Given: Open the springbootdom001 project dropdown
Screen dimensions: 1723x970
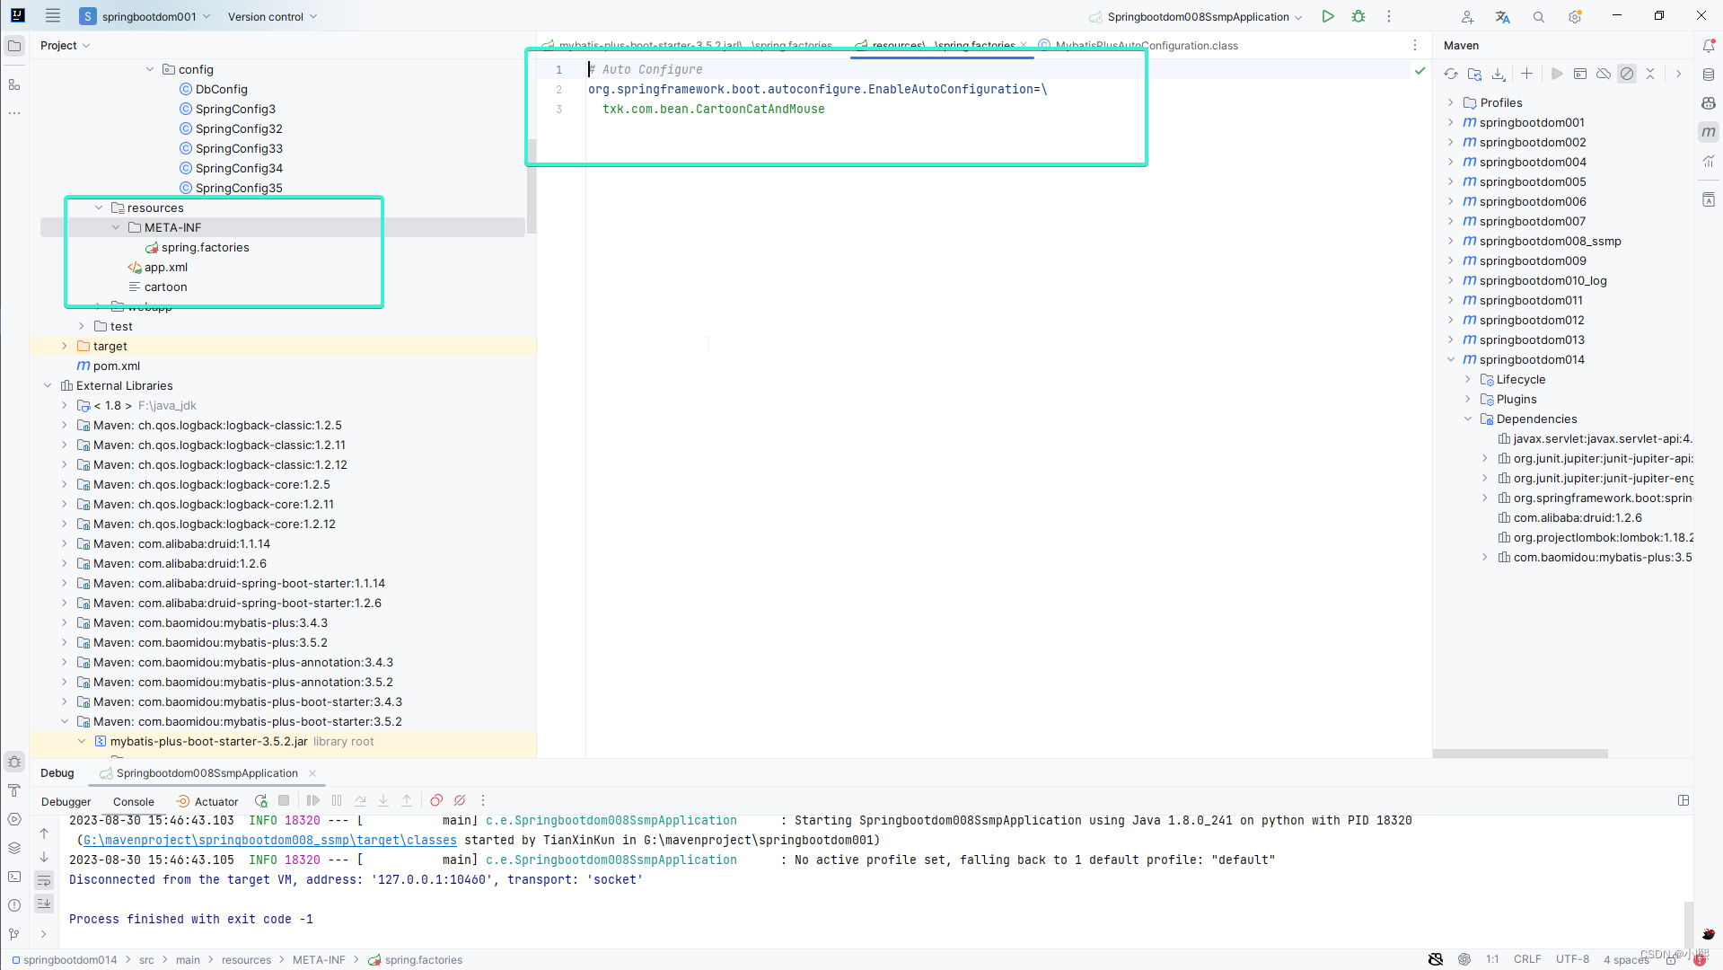Looking at the screenshot, I should [x=145, y=16].
